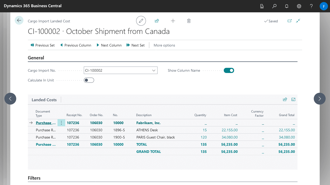
Task: Click Previous Column action
Action: coord(76,45)
